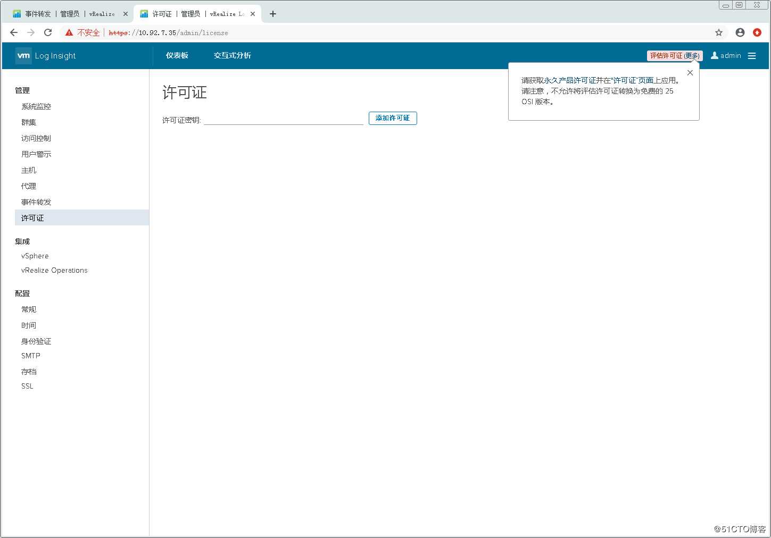The height and width of the screenshot is (538, 771).
Task: Click the 许可证密钥 input field
Action: pyautogui.click(x=284, y=120)
